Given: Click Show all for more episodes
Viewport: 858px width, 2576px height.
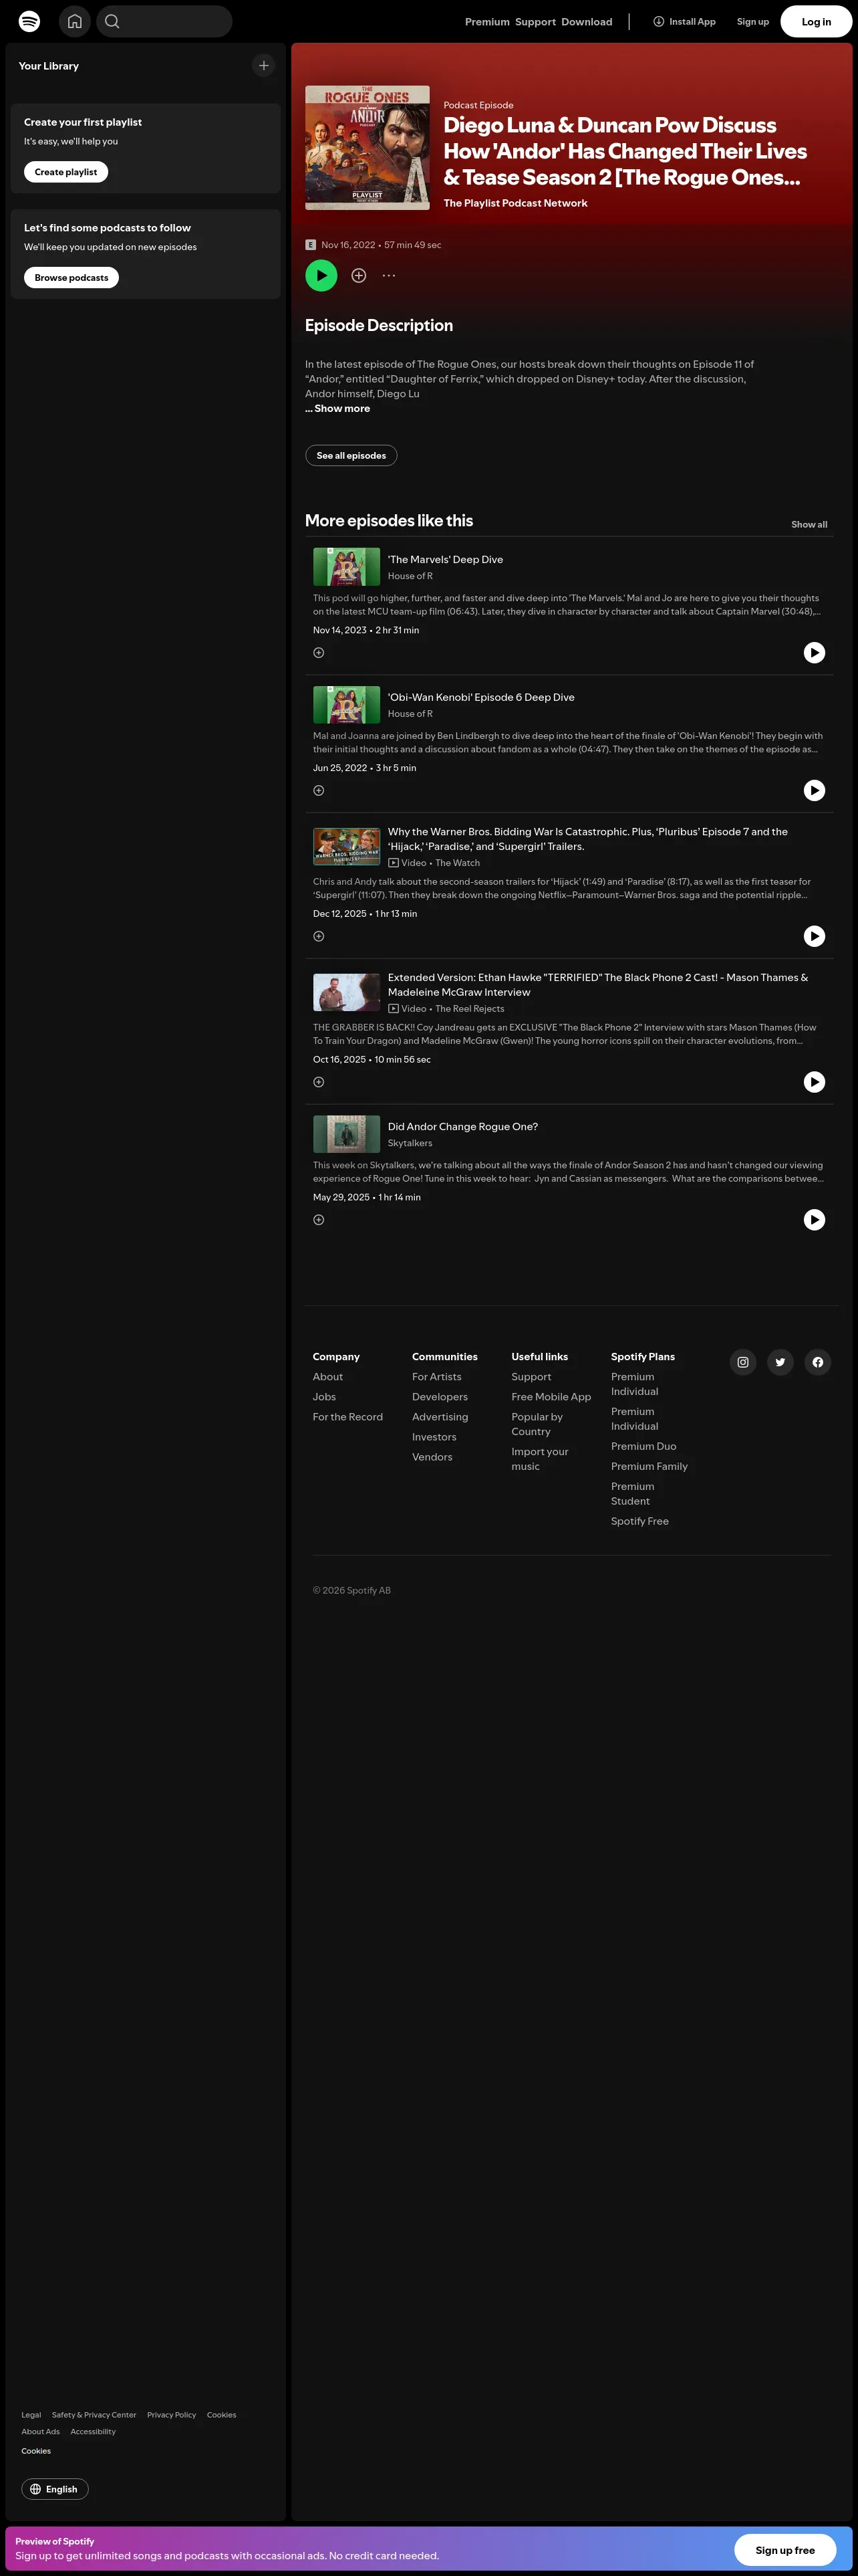Looking at the screenshot, I should [x=809, y=524].
